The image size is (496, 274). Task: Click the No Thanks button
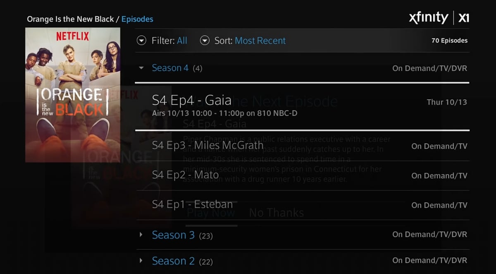pyautogui.click(x=276, y=213)
